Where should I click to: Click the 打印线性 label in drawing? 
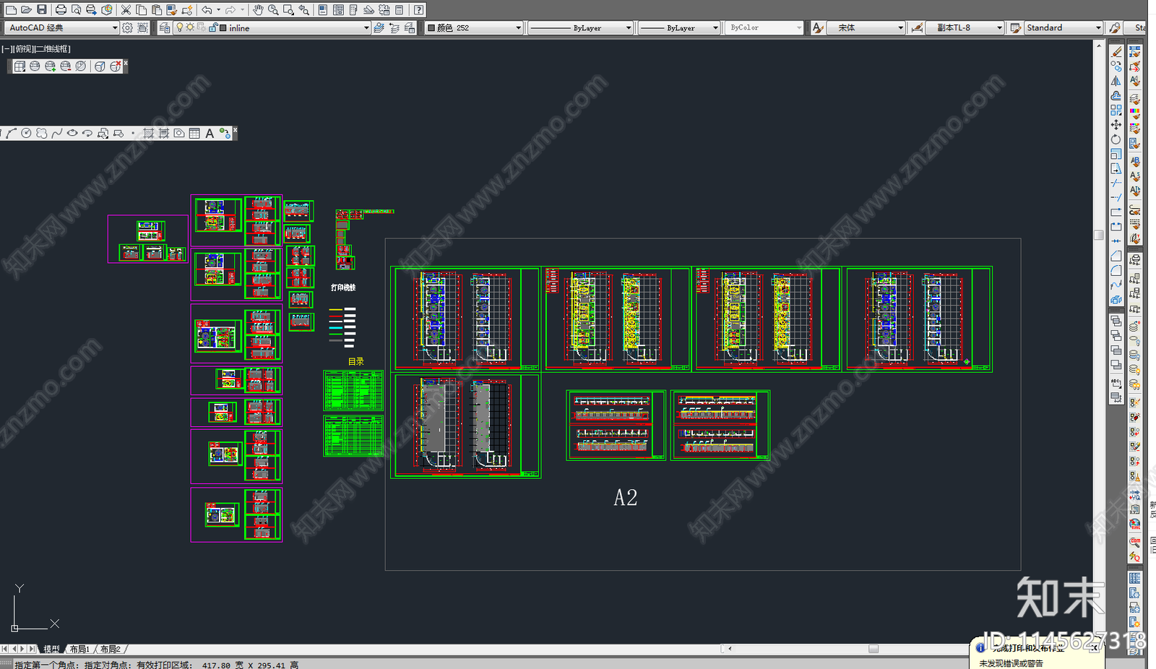(343, 288)
